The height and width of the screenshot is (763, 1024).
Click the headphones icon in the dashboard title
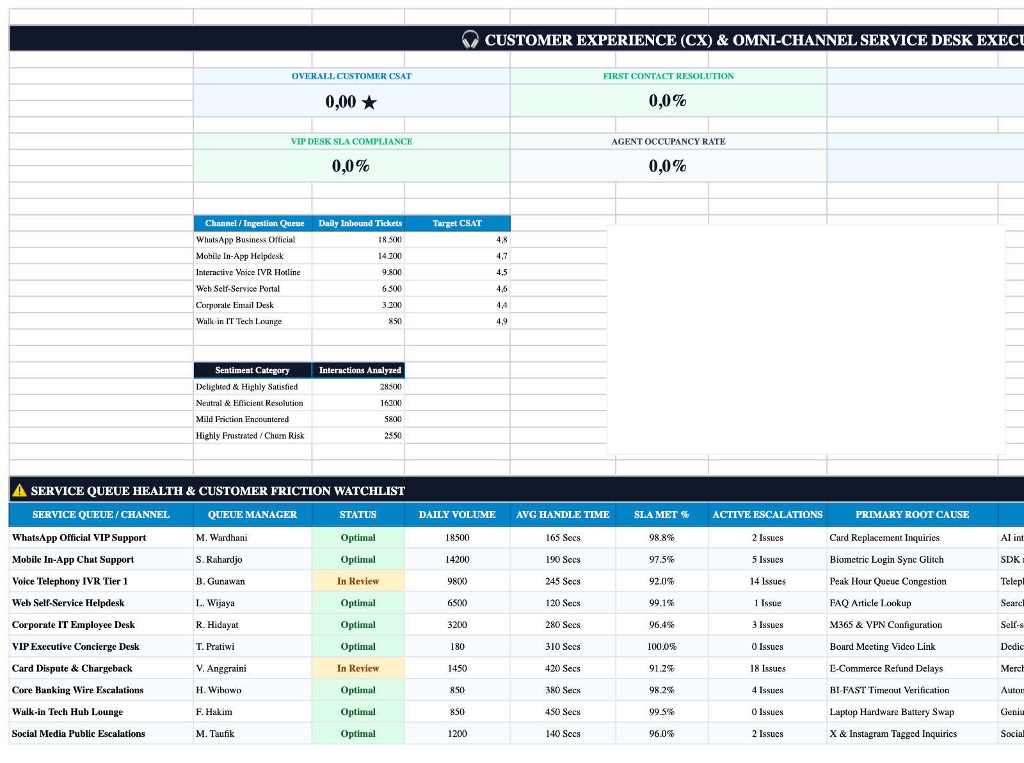coord(470,40)
